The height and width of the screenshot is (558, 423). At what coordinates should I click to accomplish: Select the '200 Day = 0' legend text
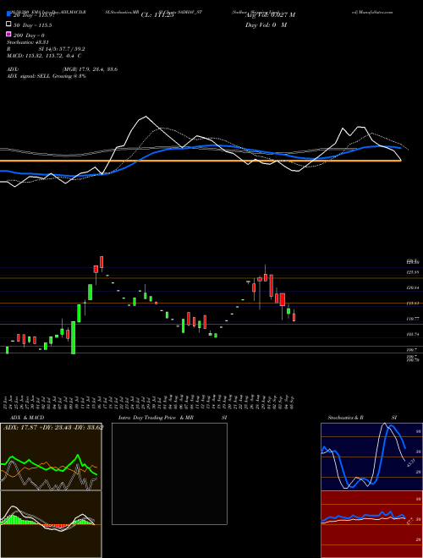[x=29, y=36]
